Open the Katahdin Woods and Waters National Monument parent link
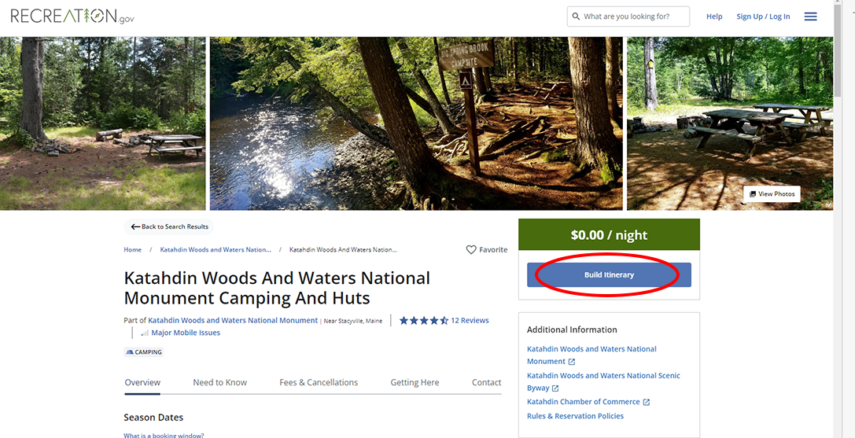 (x=233, y=320)
